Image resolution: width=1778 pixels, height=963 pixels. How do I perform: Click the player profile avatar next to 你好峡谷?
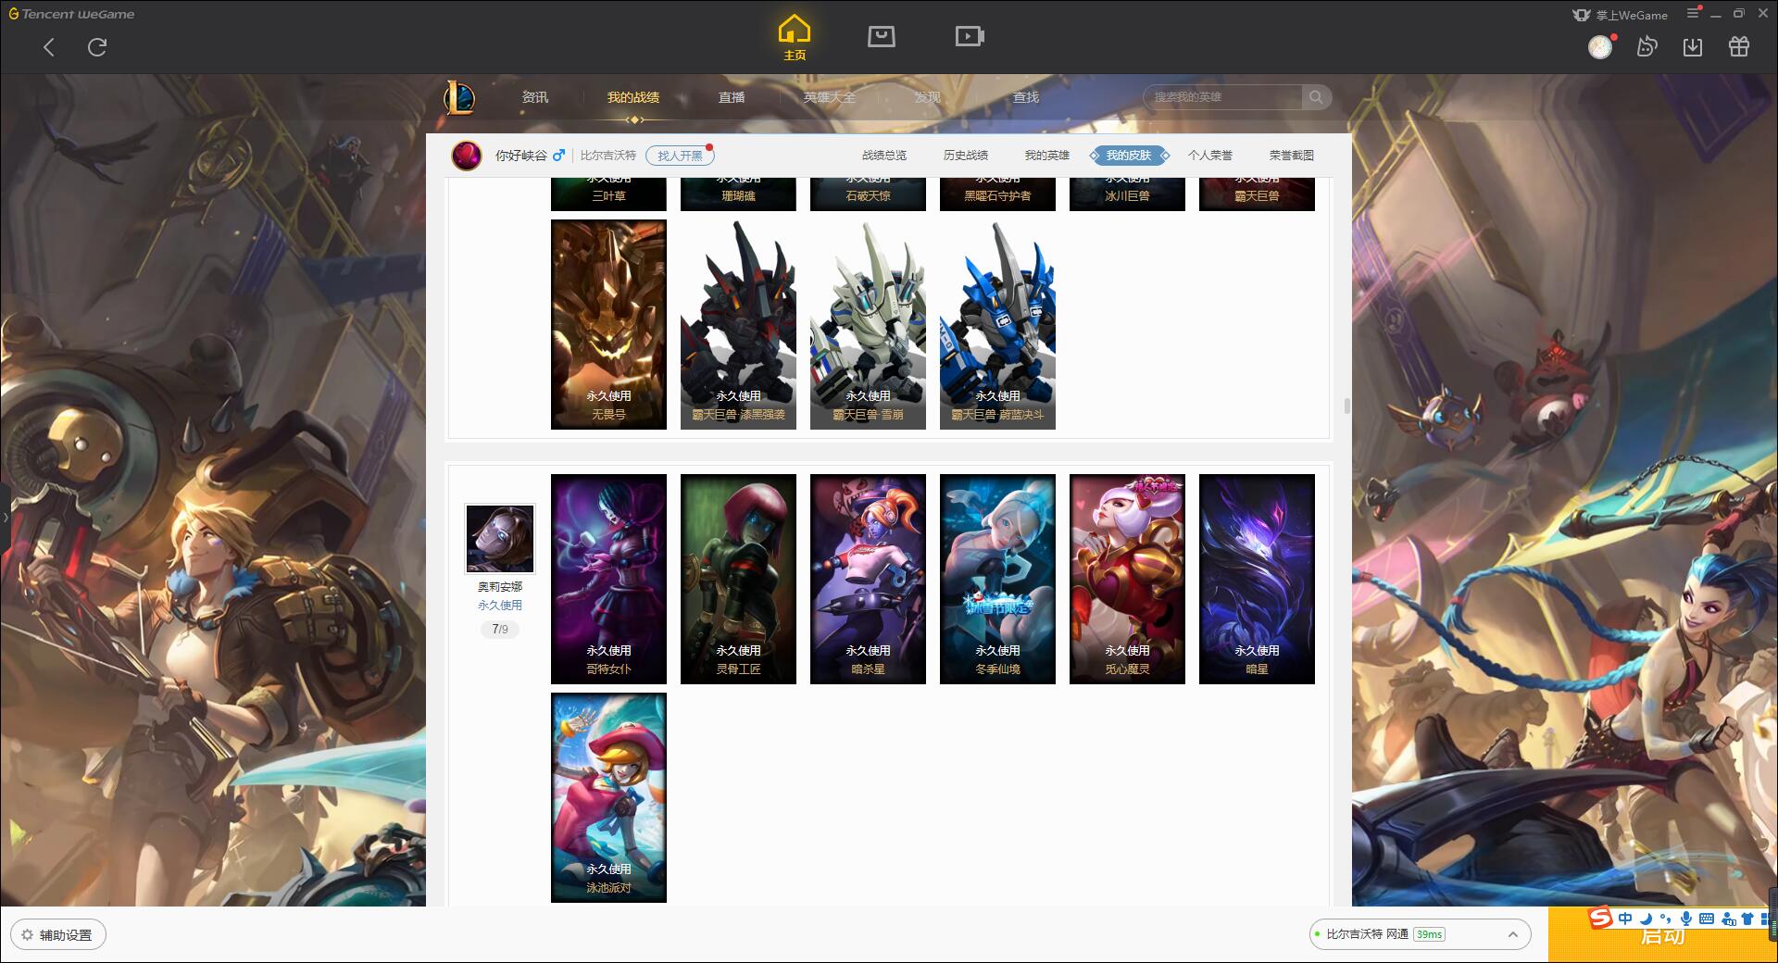(x=467, y=156)
